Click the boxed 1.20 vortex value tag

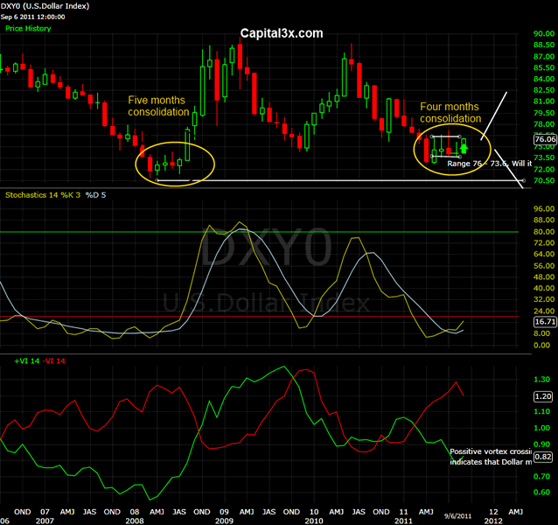(543, 396)
